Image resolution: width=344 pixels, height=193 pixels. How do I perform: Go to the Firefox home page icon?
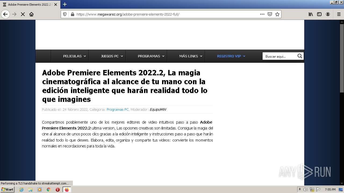[31, 14]
